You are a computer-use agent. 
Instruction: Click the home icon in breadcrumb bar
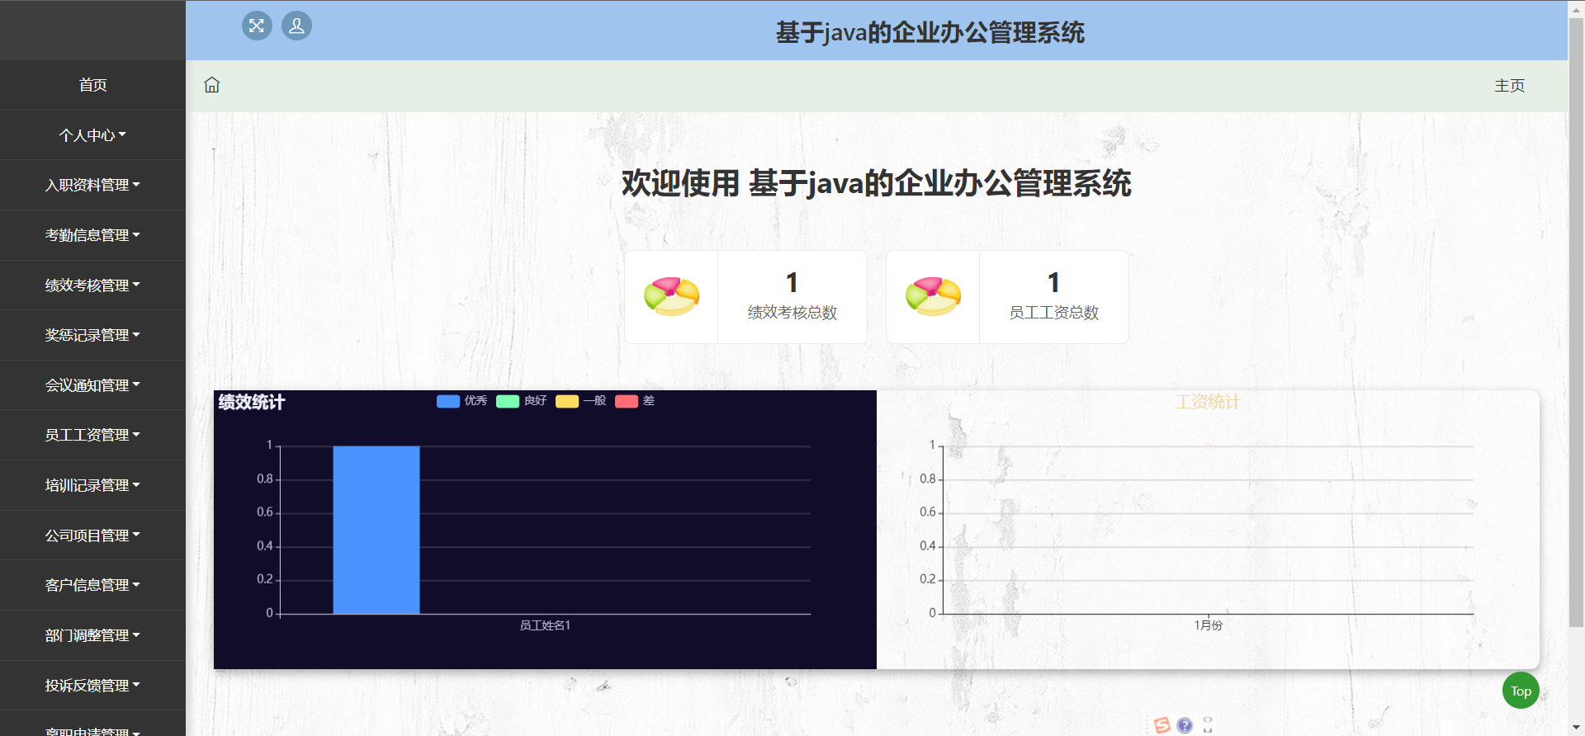click(x=212, y=85)
